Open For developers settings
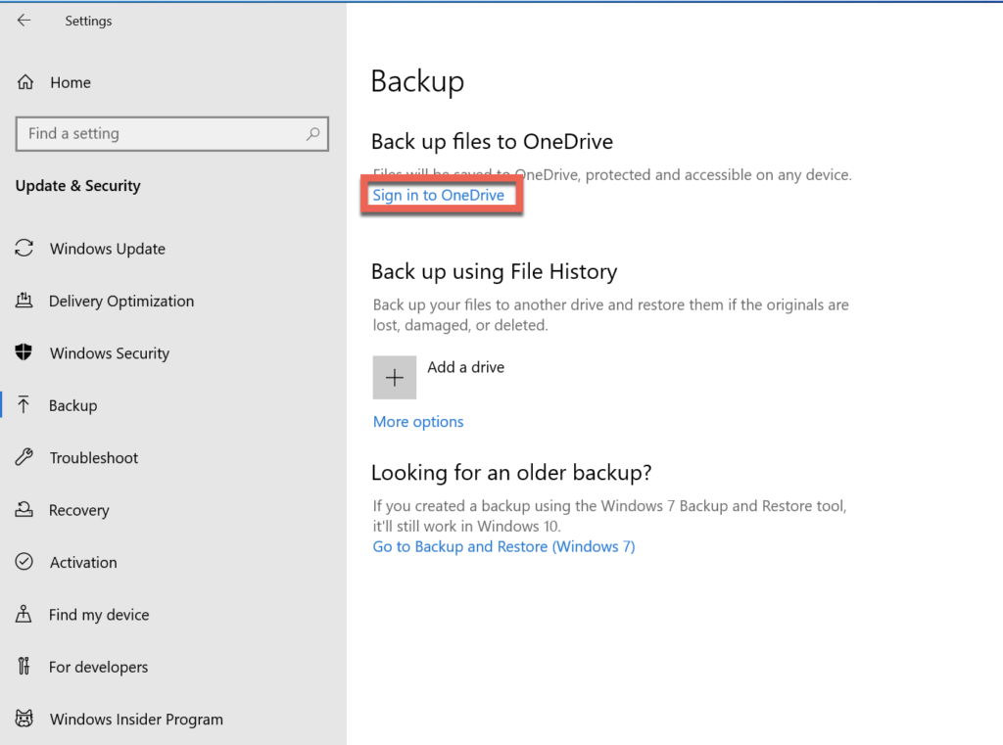 coord(99,667)
